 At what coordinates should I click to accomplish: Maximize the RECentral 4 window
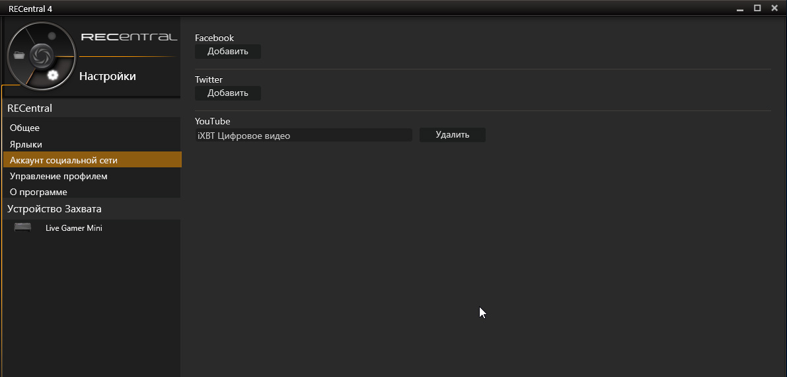(x=757, y=8)
